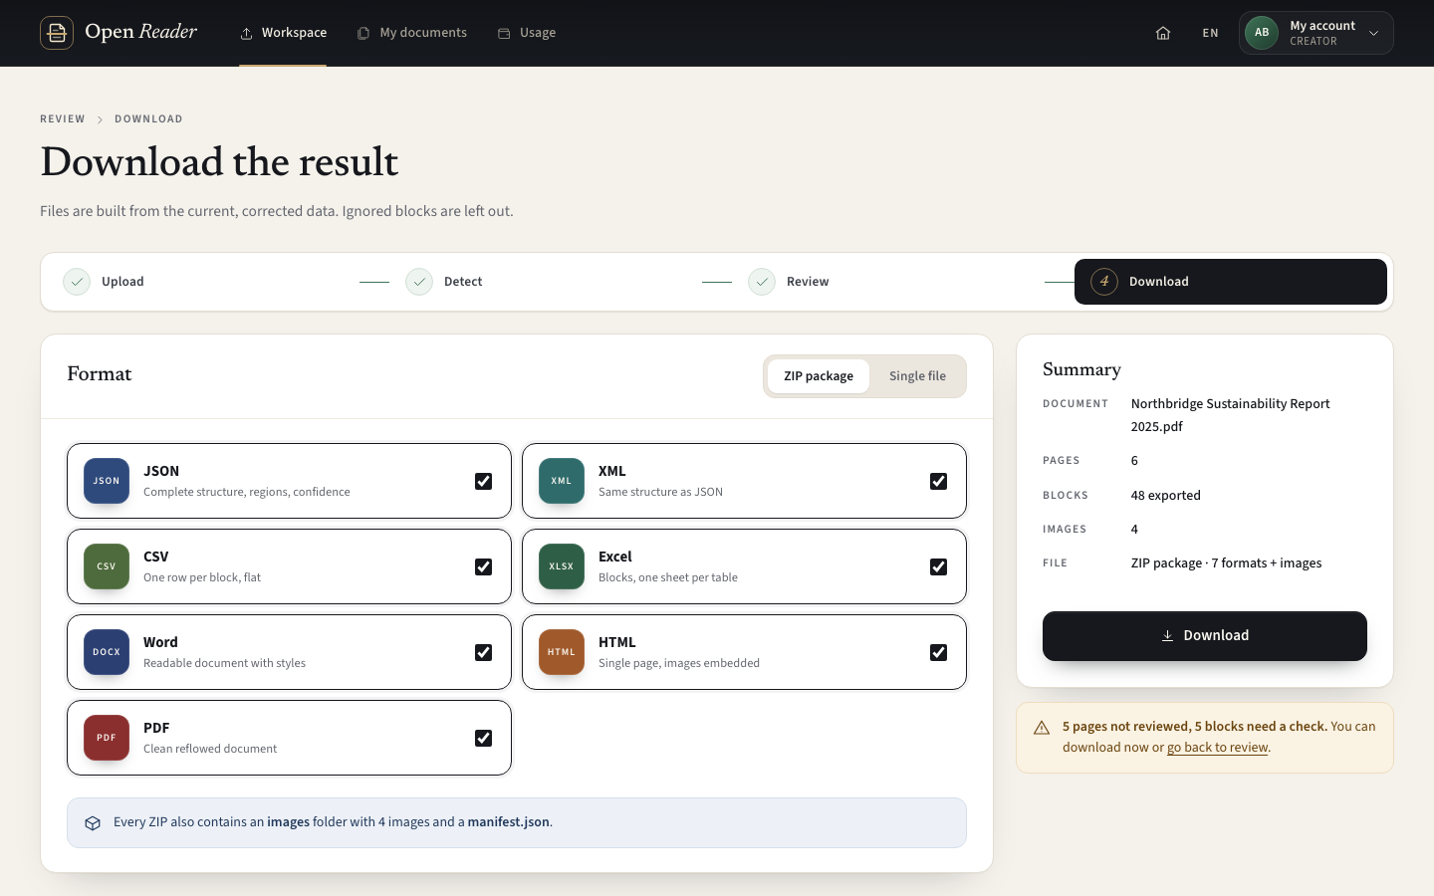Click the warning triangle icon
The height and width of the screenshot is (896, 1434).
pos(1042,728)
